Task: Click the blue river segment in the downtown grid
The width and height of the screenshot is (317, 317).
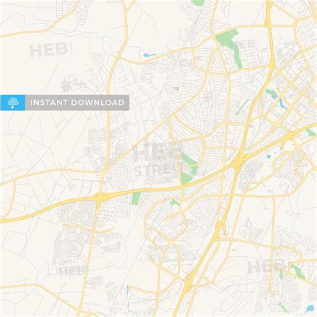Action: click(x=282, y=103)
